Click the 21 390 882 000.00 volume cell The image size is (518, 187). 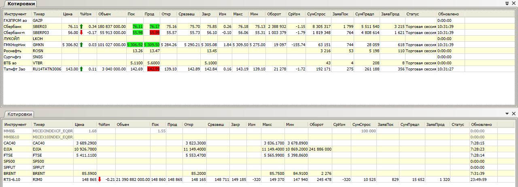132,179
